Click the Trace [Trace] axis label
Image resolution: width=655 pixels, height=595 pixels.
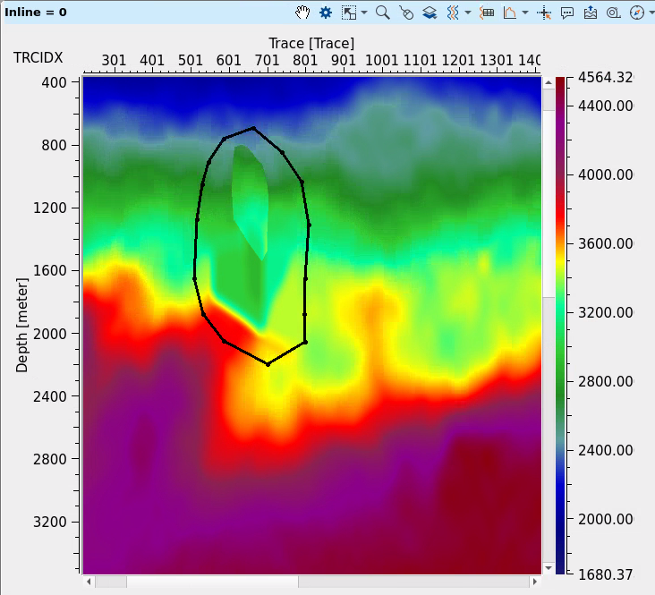coord(311,43)
